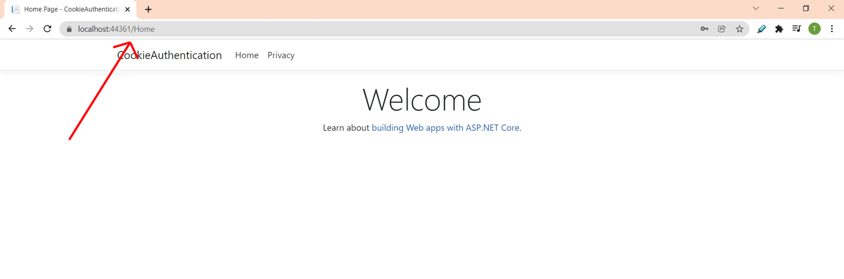Select the Home Page - CookieAuthentication tab
Image resolution: width=844 pixels, height=279 pixels.
click(71, 9)
